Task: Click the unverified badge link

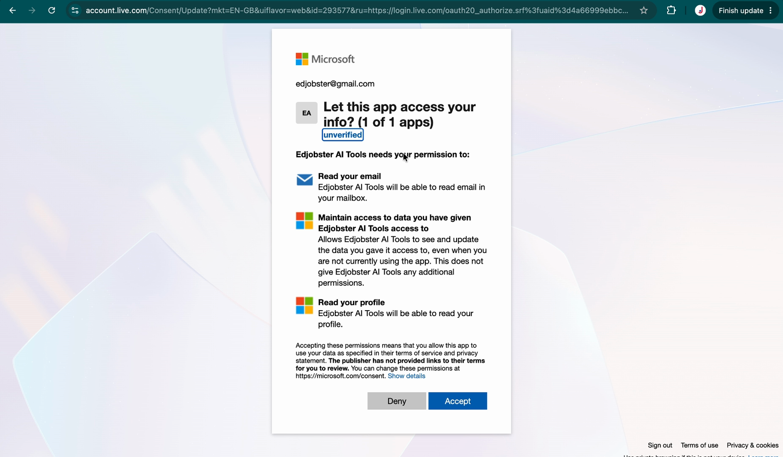Action: pos(343,135)
